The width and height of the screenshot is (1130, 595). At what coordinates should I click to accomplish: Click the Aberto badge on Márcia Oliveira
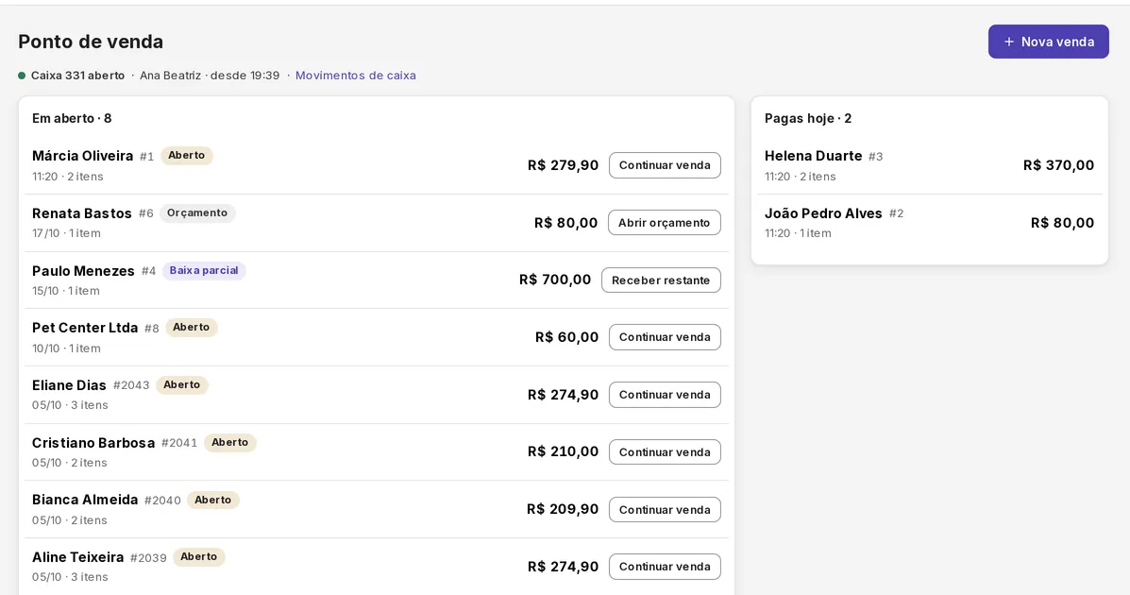pyautogui.click(x=187, y=155)
